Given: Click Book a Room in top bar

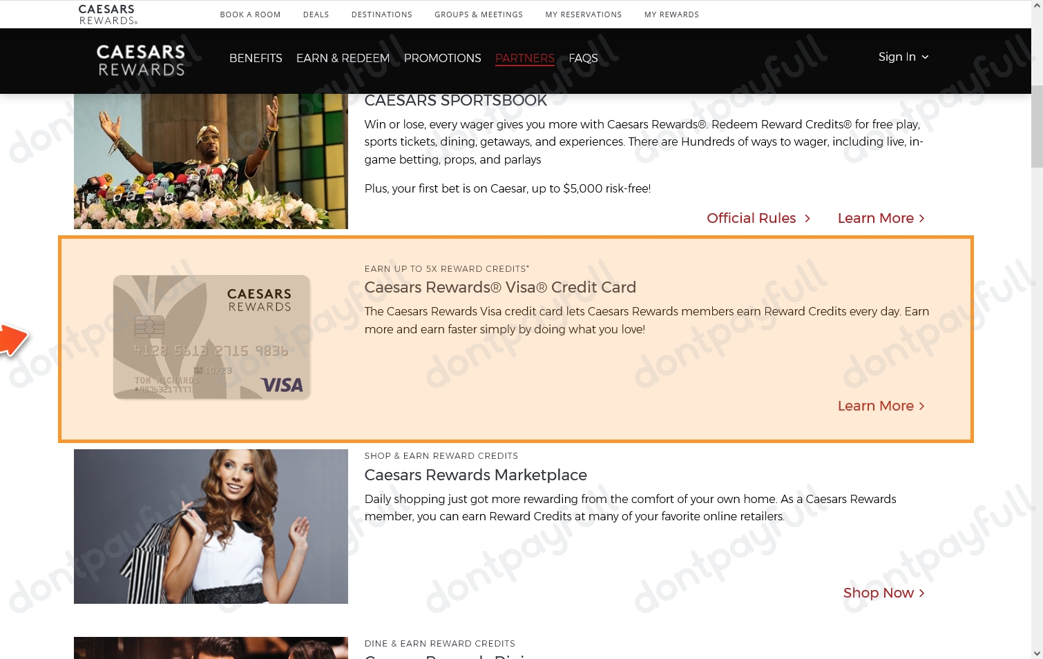Looking at the screenshot, I should [250, 14].
